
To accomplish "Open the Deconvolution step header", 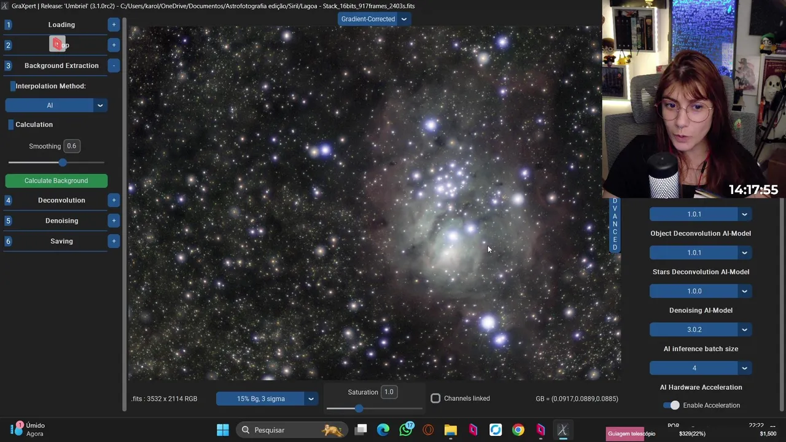I will (x=61, y=200).
